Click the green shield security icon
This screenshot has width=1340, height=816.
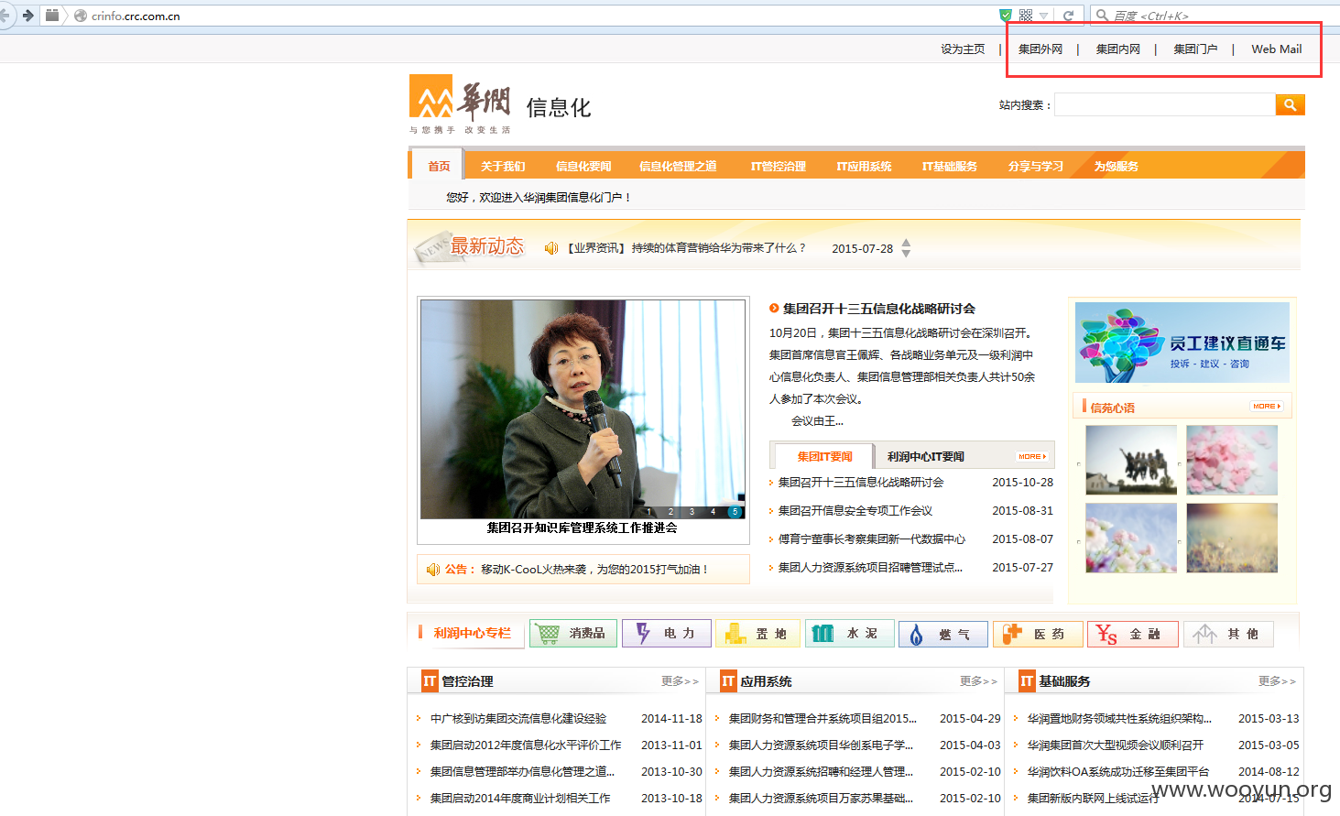[1006, 16]
